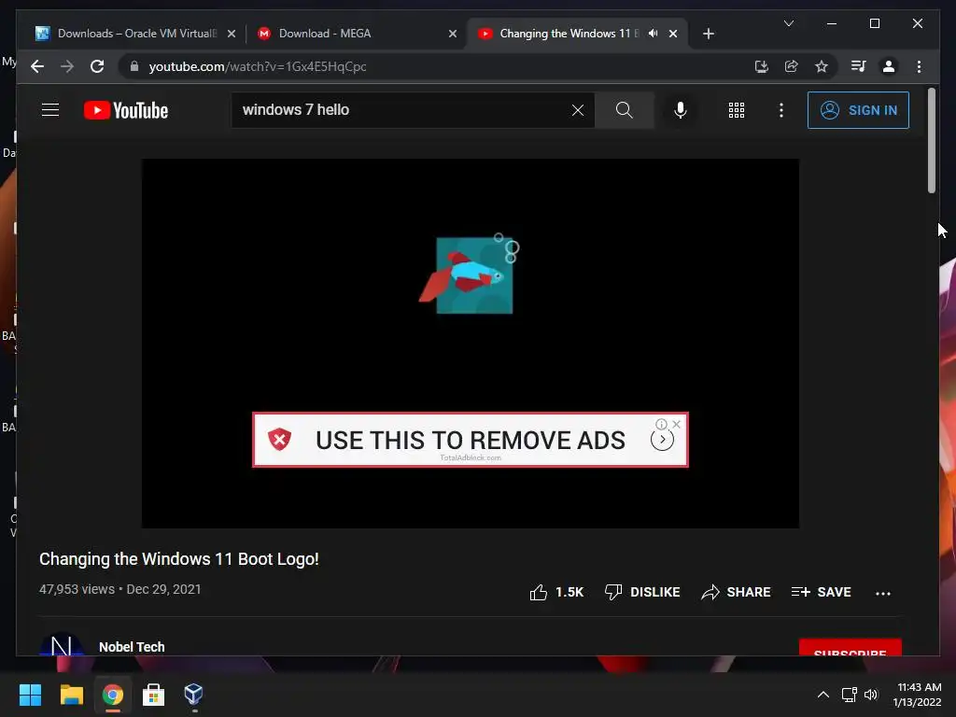The image size is (956, 717).
Task: Start voice search with the microphone
Action: [681, 110]
